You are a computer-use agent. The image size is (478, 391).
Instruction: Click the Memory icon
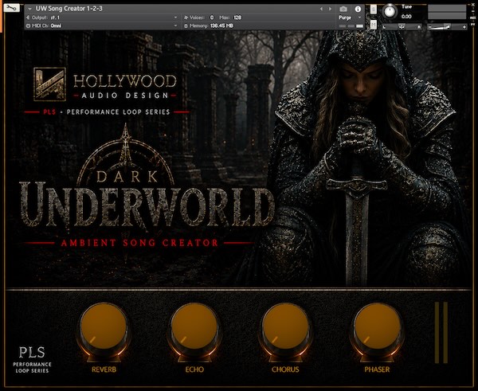pyautogui.click(x=186, y=26)
